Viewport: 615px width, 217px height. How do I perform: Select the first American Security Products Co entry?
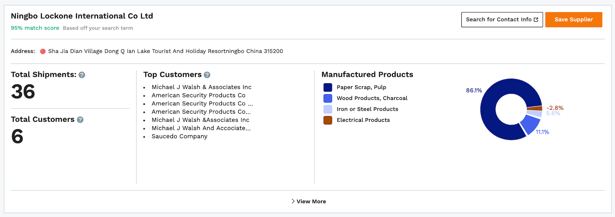[x=198, y=95]
